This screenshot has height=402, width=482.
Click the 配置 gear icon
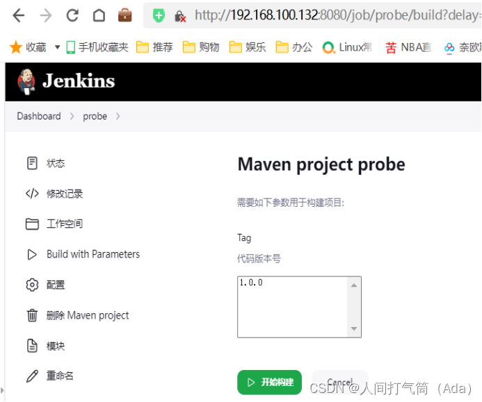(x=32, y=285)
